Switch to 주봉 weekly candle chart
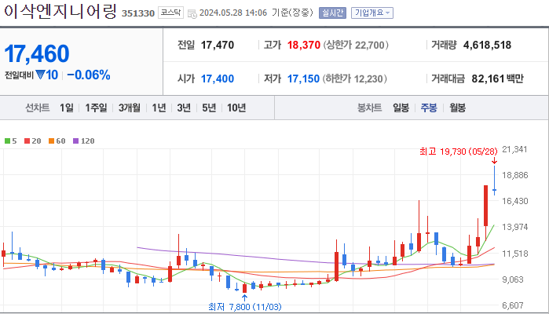Image resolution: width=549 pixels, height=314 pixels. (x=429, y=108)
